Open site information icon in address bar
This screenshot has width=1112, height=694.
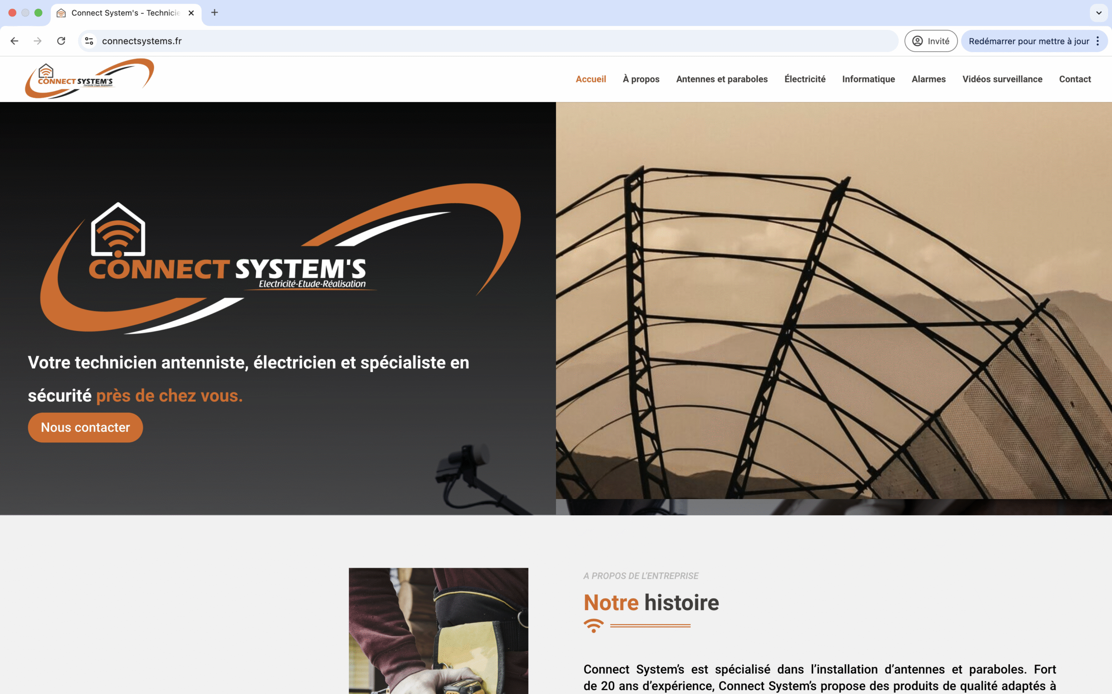89,41
